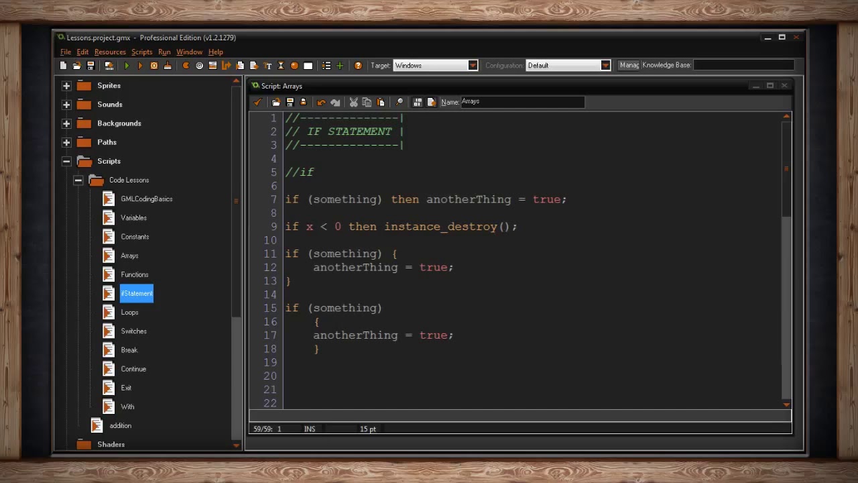Confirm script with the orange checkmark
The height and width of the screenshot is (483, 858).
(x=257, y=102)
